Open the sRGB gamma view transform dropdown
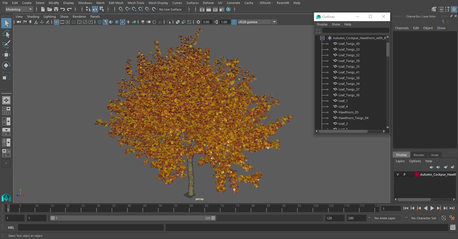Screen dimensions: 458x239 coord(257,22)
